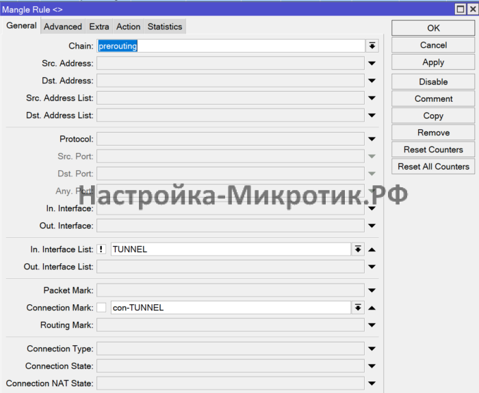The height and width of the screenshot is (393, 479).
Task: Expand the Packet Mark field
Action: pyautogui.click(x=372, y=290)
